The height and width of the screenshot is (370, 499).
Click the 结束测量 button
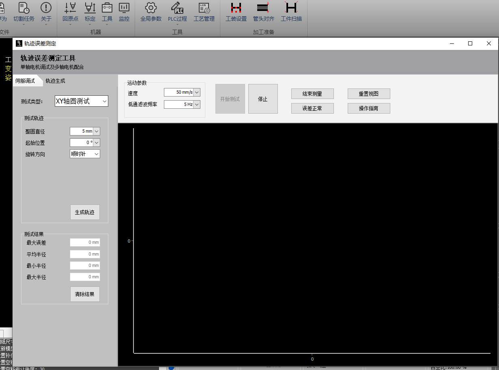312,94
